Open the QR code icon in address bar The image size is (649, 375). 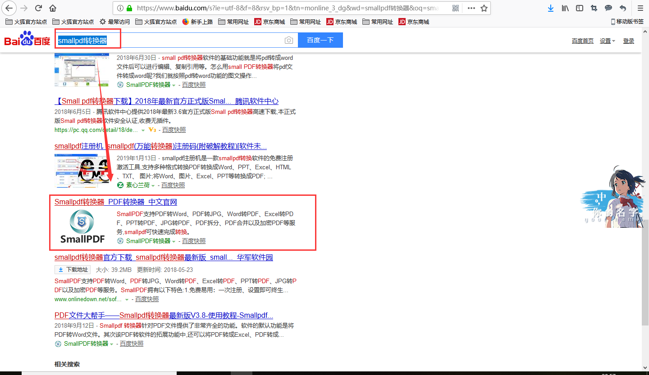[456, 8]
